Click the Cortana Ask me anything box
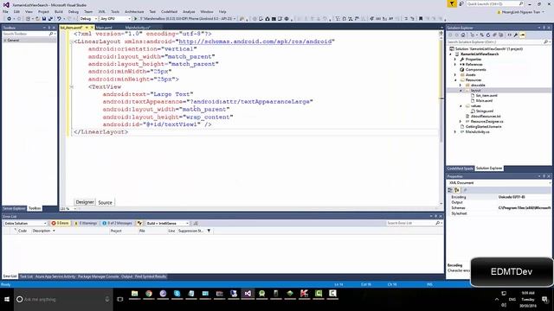Screen dimensions: 554x311 point(63,300)
